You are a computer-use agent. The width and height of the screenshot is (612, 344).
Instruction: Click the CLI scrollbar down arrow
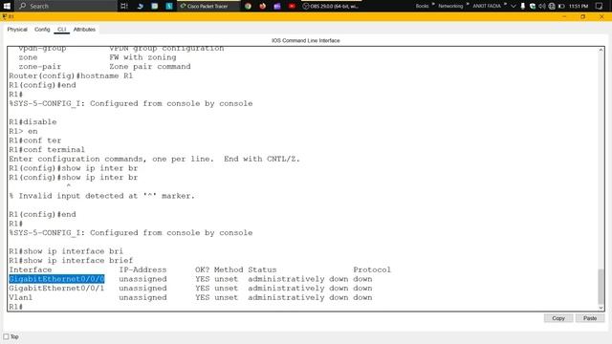[x=601, y=308]
